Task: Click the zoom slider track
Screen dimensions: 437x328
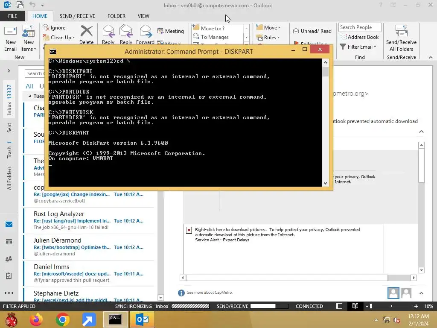Action: pyautogui.click(x=391, y=306)
